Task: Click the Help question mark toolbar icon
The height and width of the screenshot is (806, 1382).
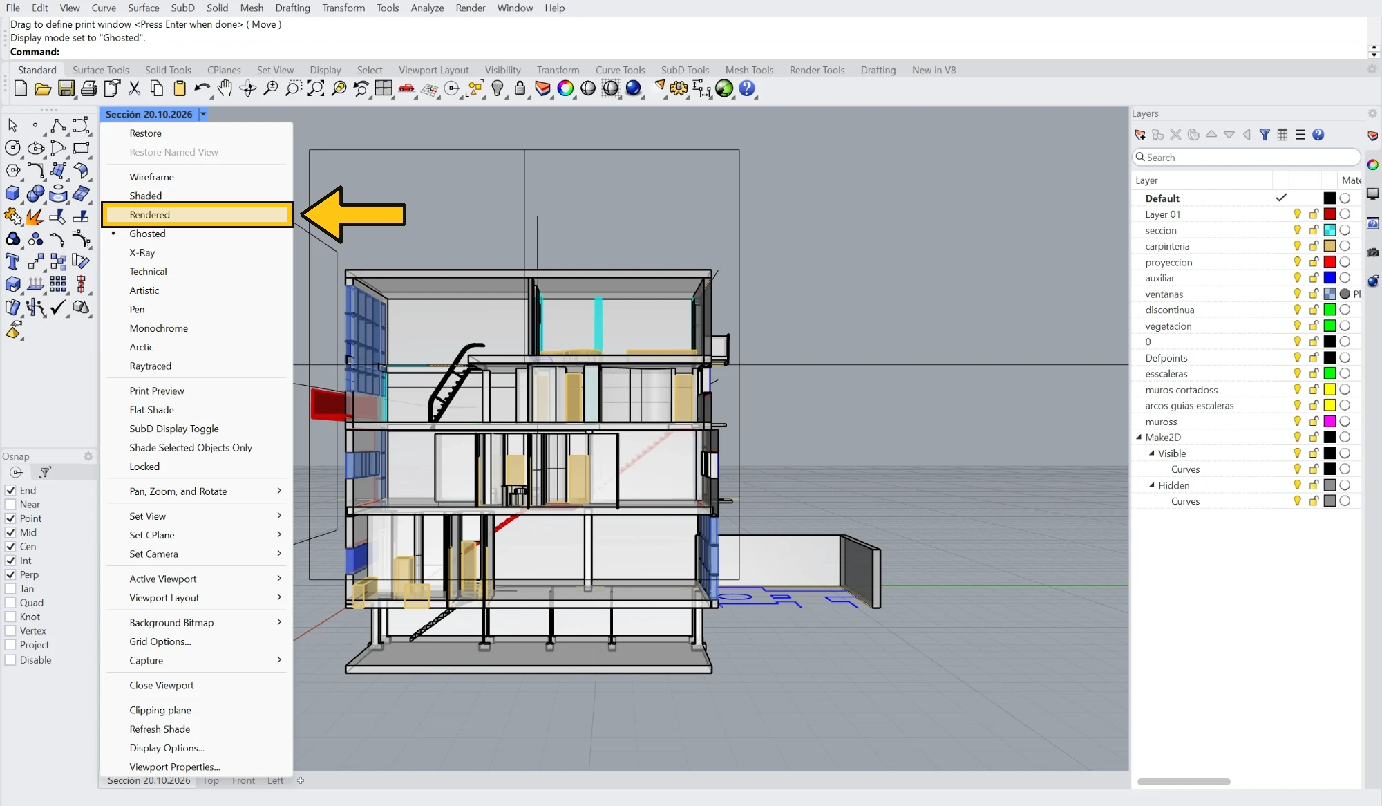Action: tap(747, 88)
